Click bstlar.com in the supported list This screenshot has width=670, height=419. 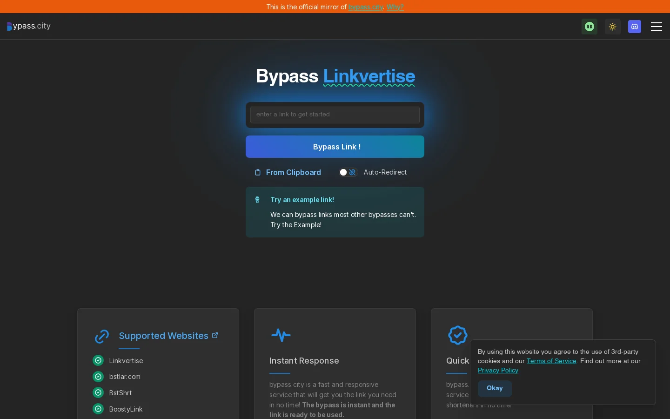pos(125,377)
